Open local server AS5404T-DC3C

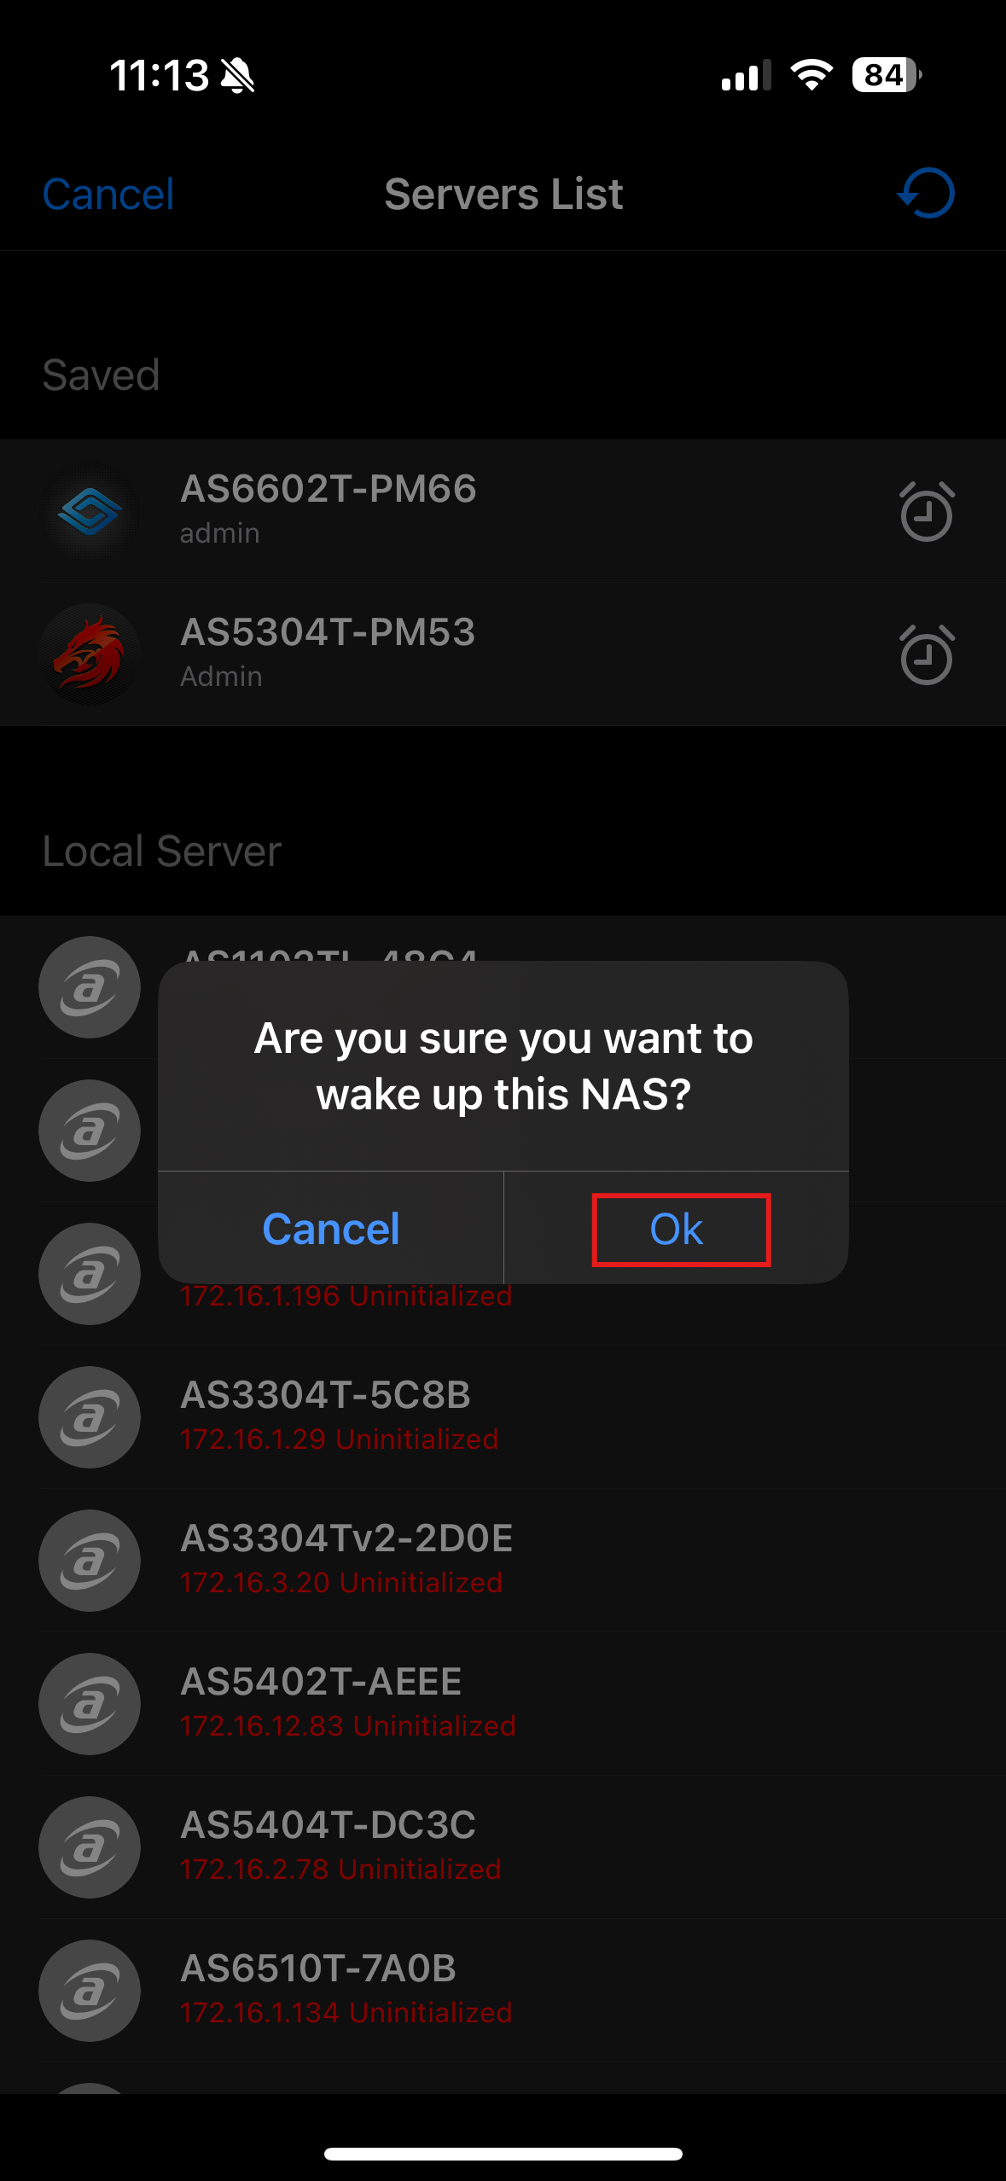503,1847
